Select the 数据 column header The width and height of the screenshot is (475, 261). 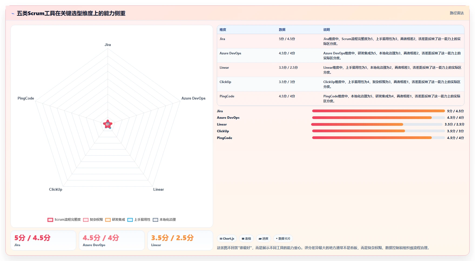[x=282, y=30]
